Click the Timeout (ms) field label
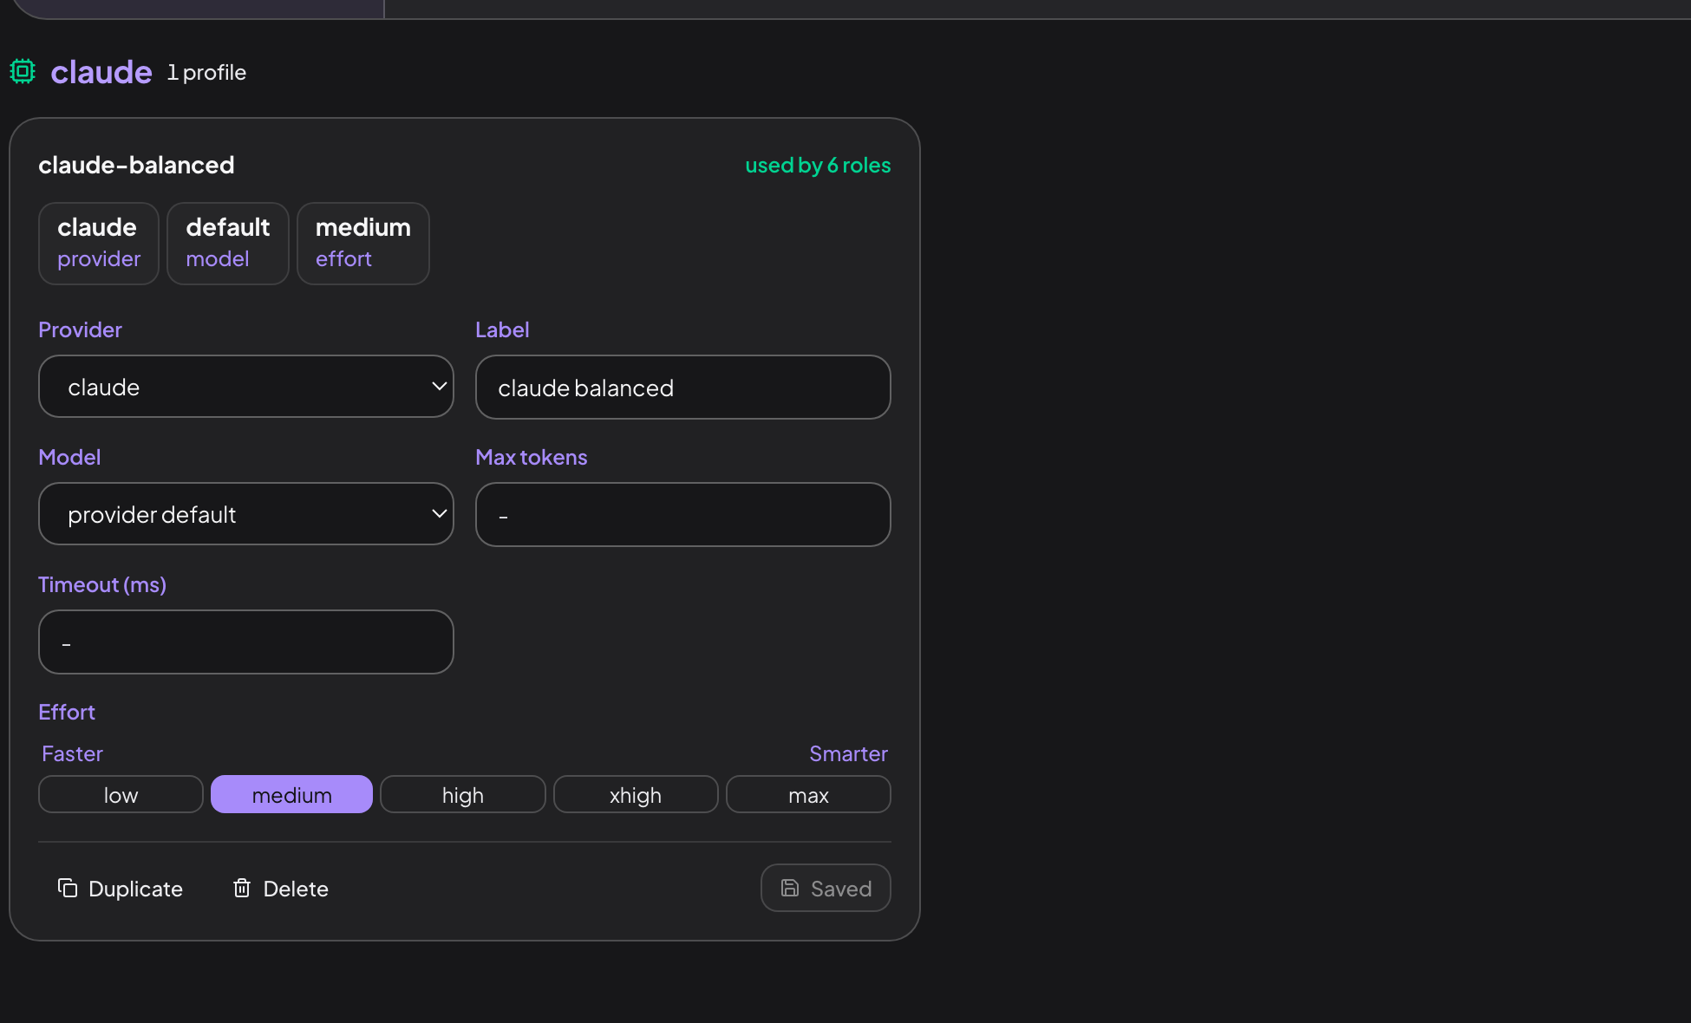This screenshot has width=1691, height=1023. coord(102,584)
